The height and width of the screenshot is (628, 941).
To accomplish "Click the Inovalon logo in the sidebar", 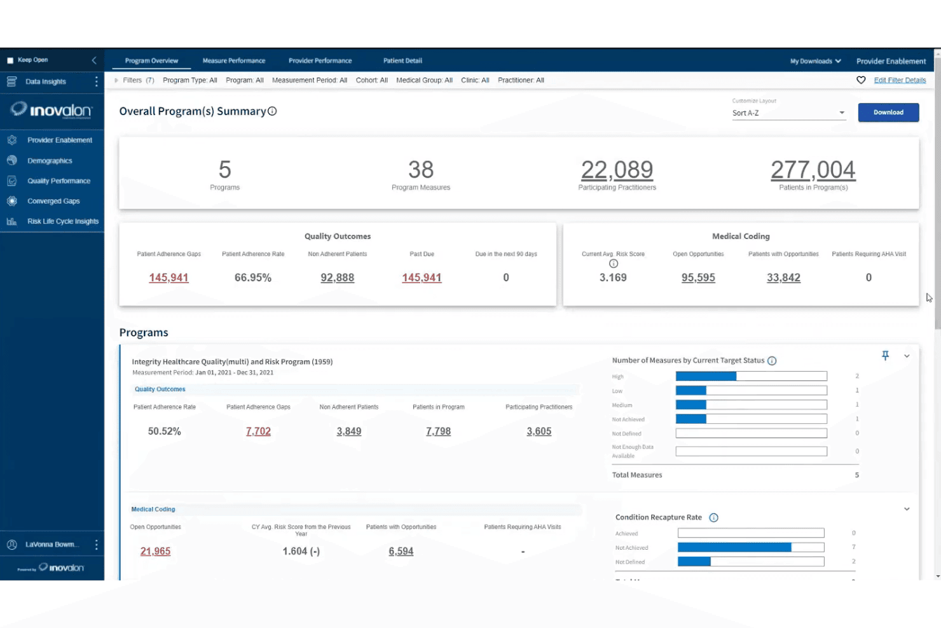I will point(52,110).
